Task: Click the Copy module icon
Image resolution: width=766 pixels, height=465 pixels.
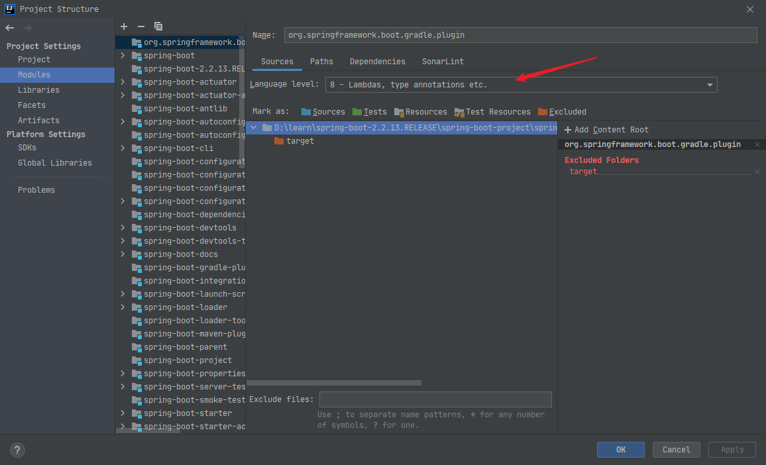Action: 158,26
